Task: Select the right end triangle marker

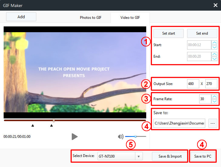Action: [51, 125]
